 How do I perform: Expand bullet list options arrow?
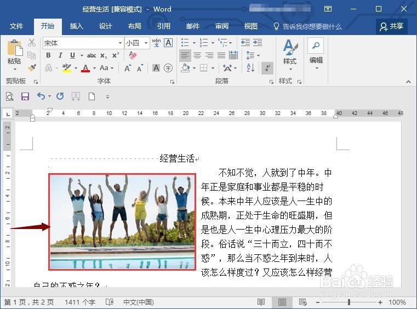coord(194,43)
